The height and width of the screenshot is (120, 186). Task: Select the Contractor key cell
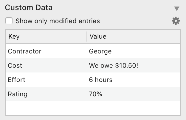pyautogui.click(x=24, y=51)
